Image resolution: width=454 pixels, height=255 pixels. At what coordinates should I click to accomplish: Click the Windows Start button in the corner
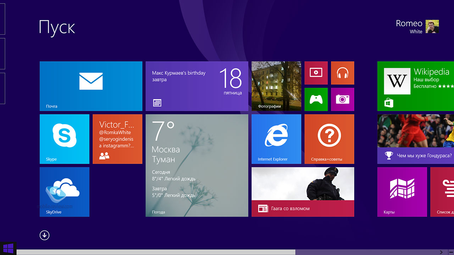(8, 248)
